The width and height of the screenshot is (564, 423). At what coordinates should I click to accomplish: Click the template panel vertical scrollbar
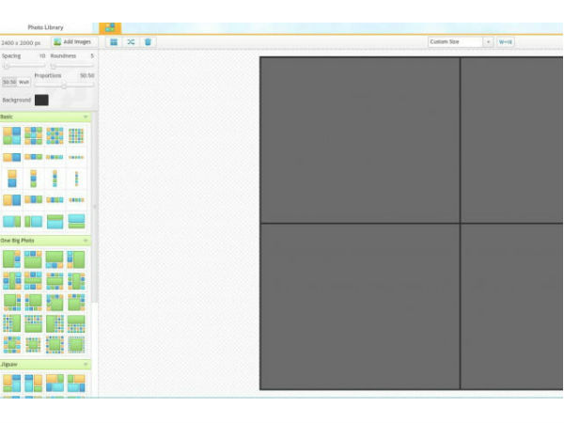pyautogui.click(x=95, y=207)
